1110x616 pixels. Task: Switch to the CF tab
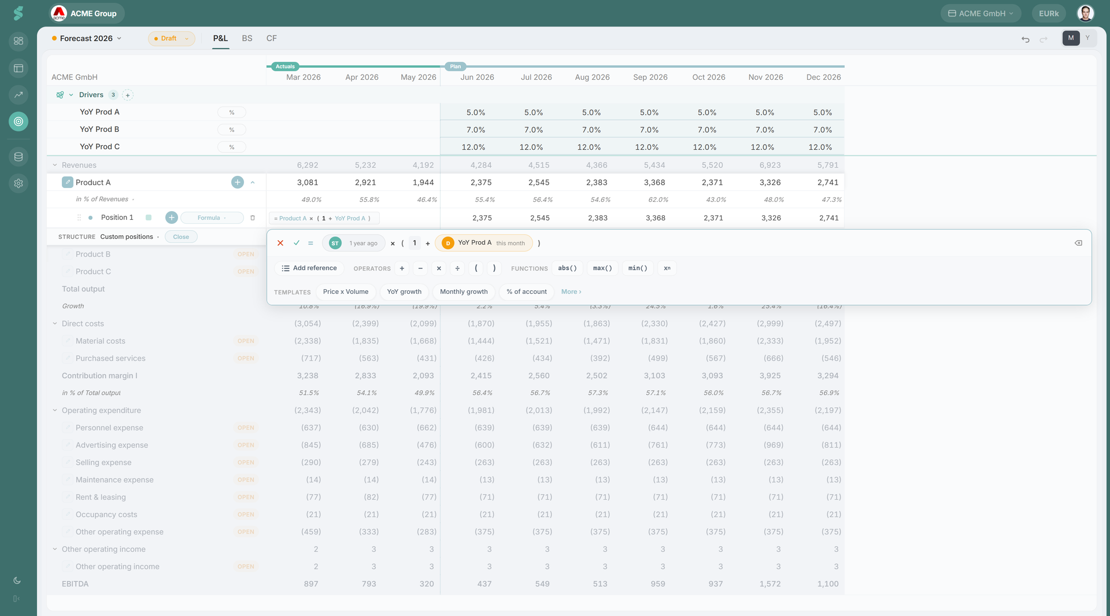pos(271,38)
